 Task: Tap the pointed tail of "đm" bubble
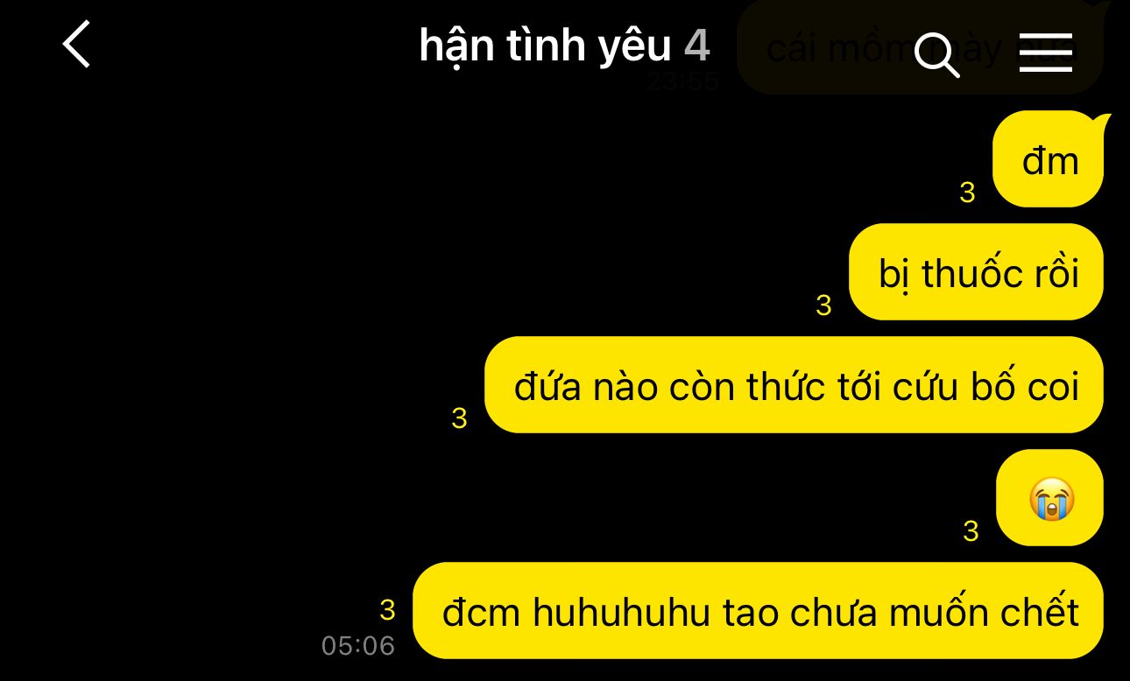pos(1099,123)
